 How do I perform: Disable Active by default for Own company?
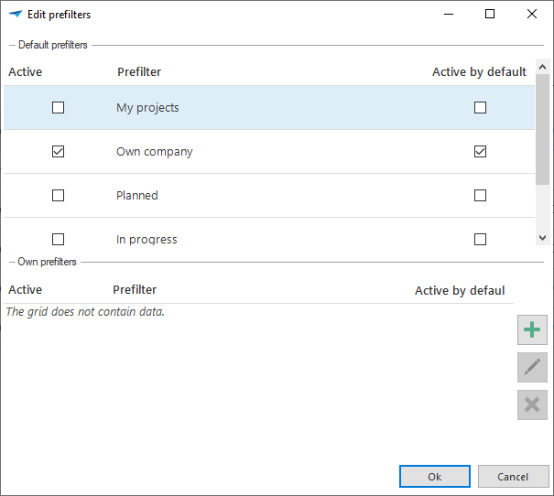point(480,152)
